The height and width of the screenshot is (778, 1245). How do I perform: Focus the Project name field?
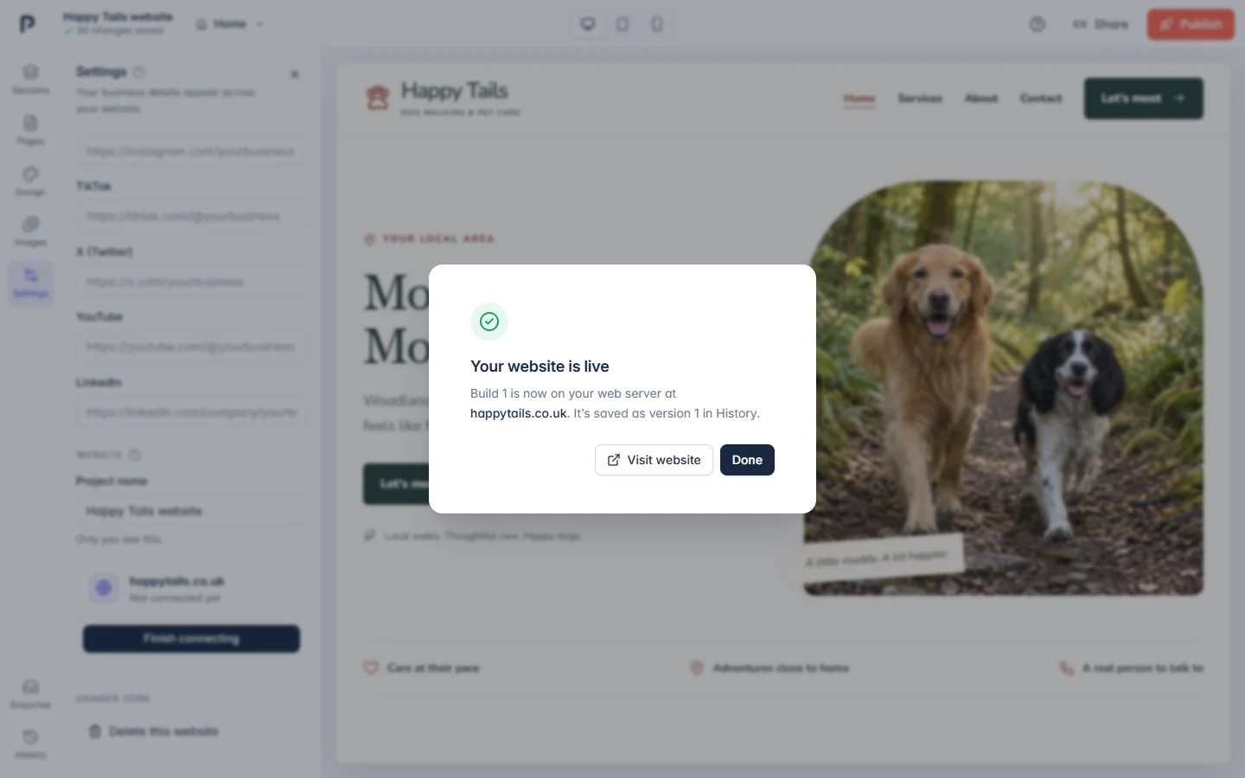point(191,511)
